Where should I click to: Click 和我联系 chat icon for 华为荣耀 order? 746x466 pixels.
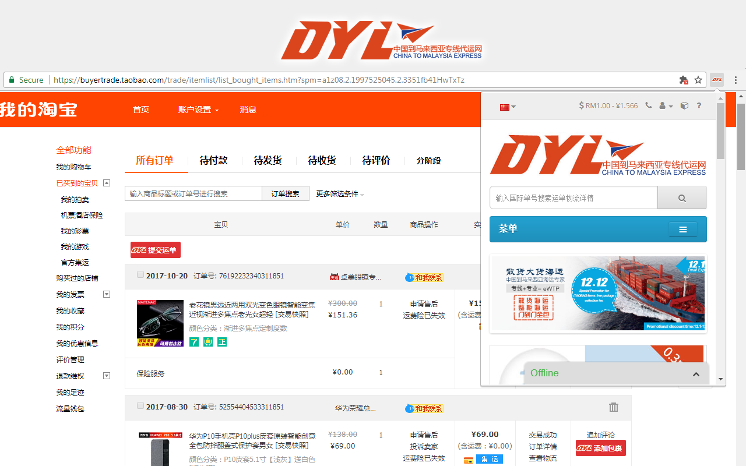[x=424, y=408]
